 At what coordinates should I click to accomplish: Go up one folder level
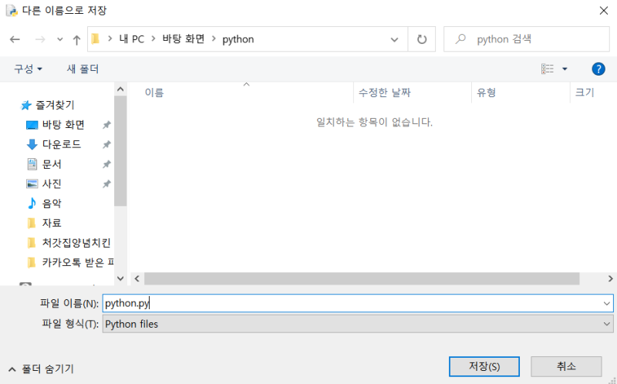pyautogui.click(x=76, y=39)
